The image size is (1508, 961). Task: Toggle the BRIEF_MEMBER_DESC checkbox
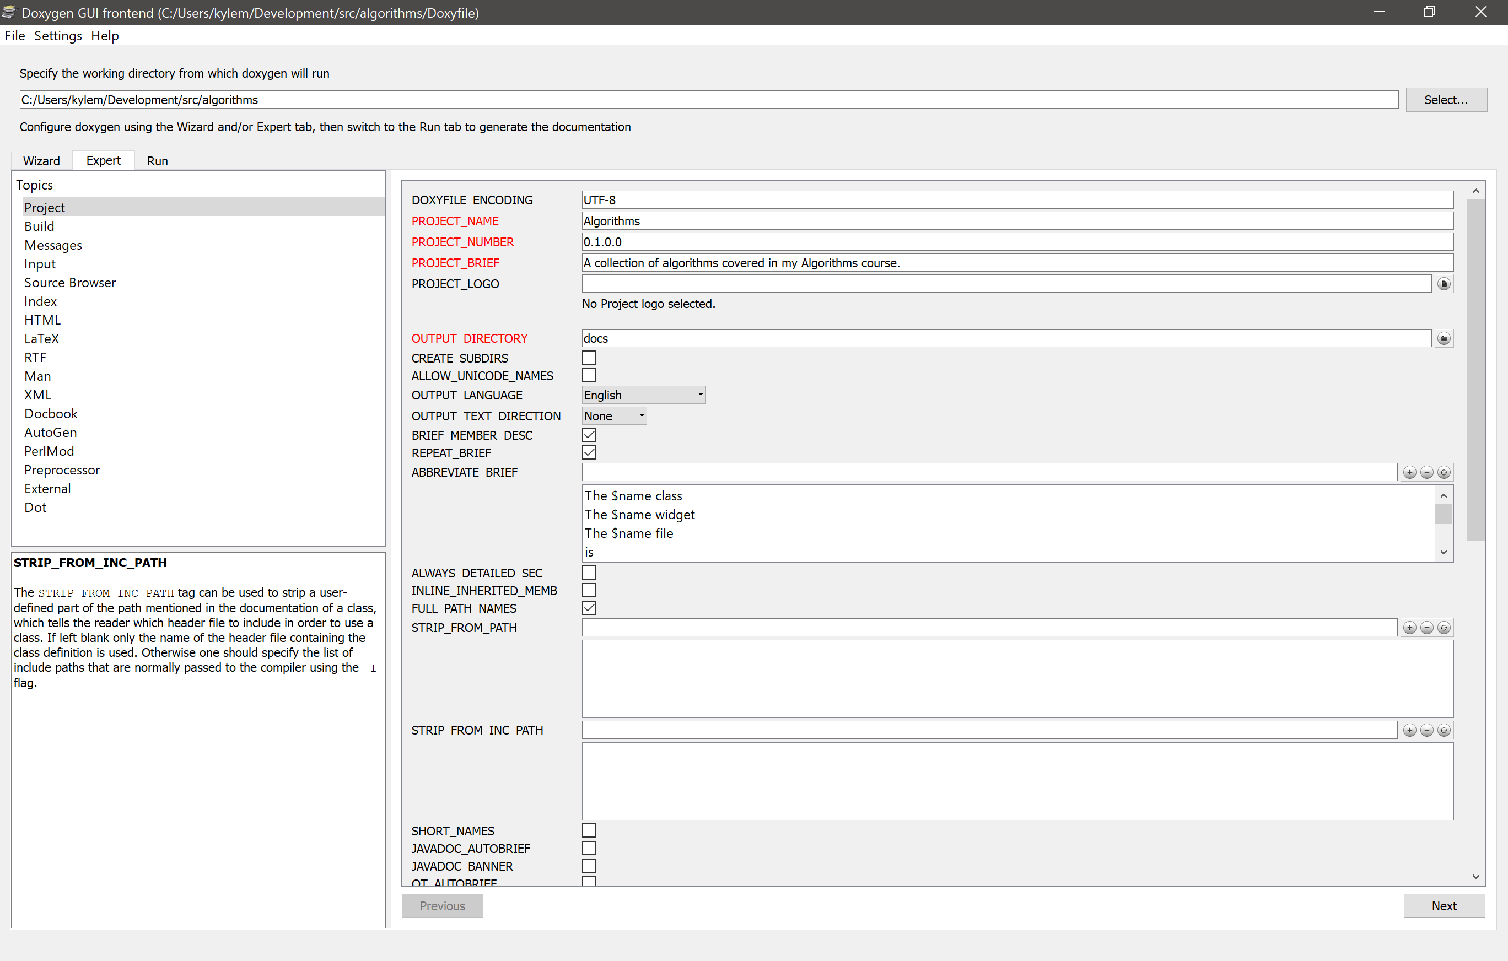(588, 435)
